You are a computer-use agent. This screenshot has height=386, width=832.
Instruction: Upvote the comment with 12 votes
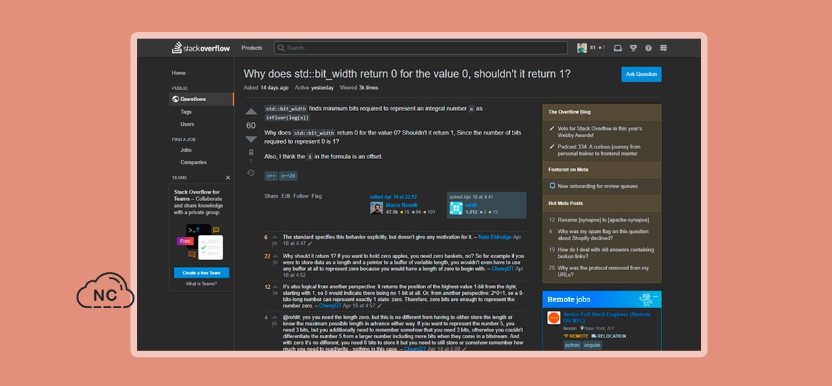tap(275, 286)
